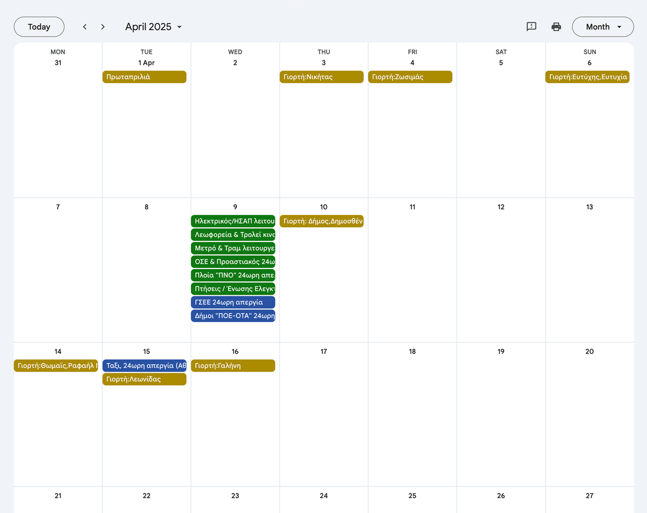Select day number 24
This screenshot has height=513, width=647.
tap(323, 496)
